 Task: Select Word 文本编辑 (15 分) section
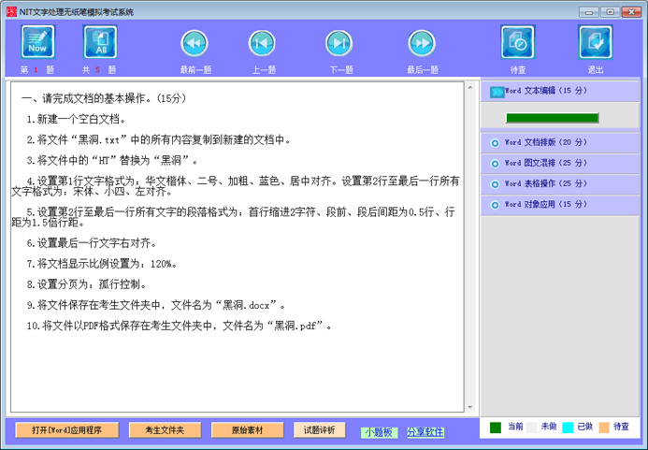click(559, 91)
